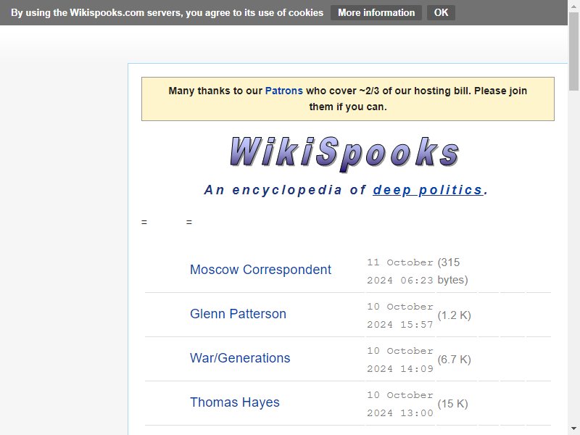The image size is (580, 435).
Task: Open the Thomas Hayes page
Action: coord(234,402)
